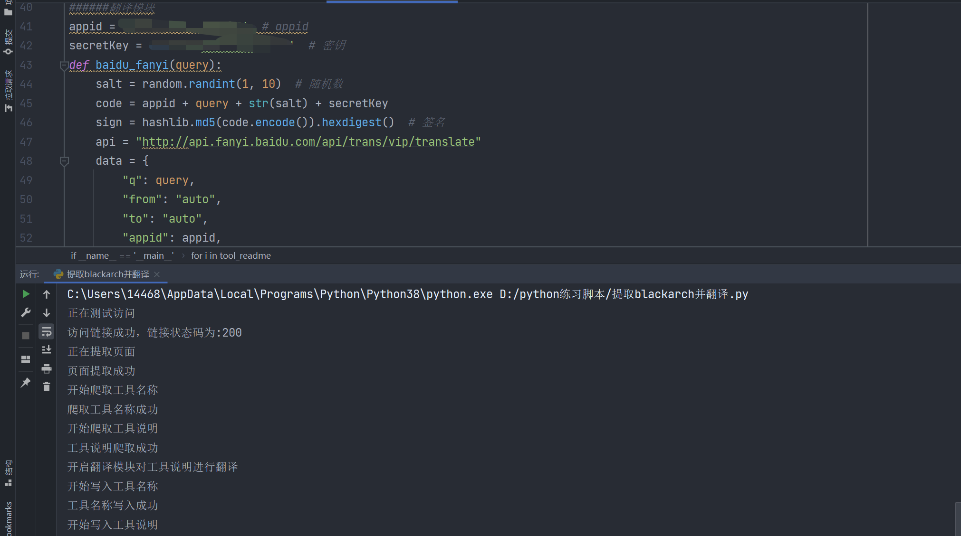Click on hexdigest in line 46
This screenshot has height=536, width=961.
click(x=352, y=122)
